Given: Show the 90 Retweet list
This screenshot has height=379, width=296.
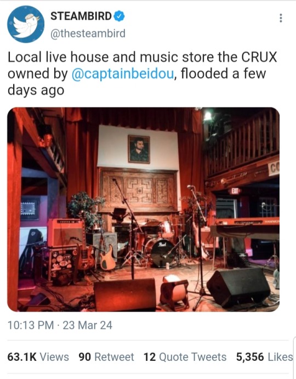Looking at the screenshot, I should [106, 357].
